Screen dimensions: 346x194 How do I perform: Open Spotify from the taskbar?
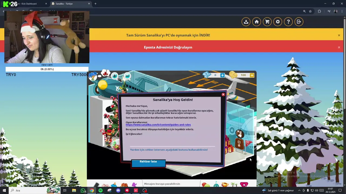tap(101, 190)
